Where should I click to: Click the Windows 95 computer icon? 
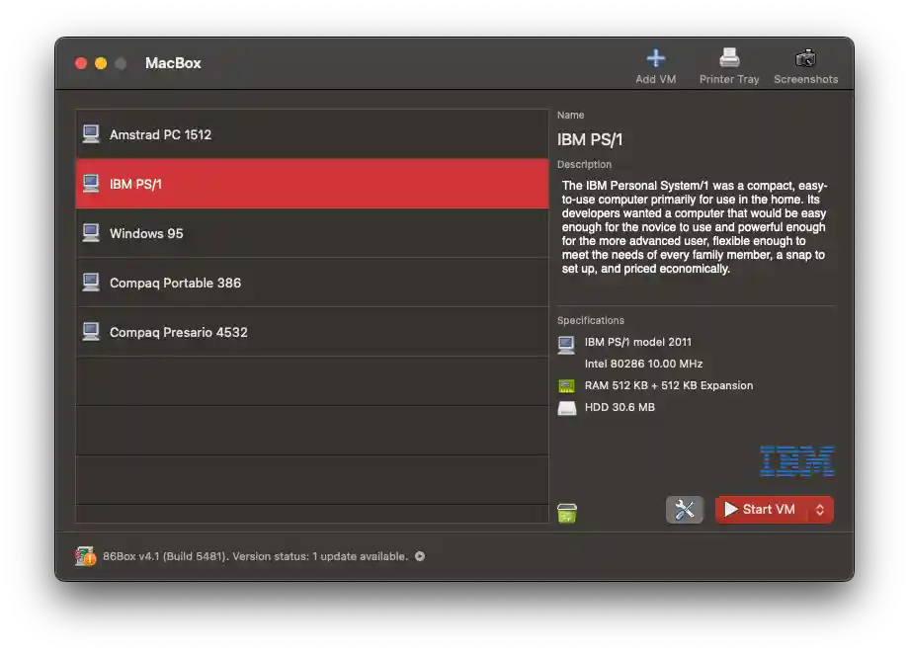(91, 233)
